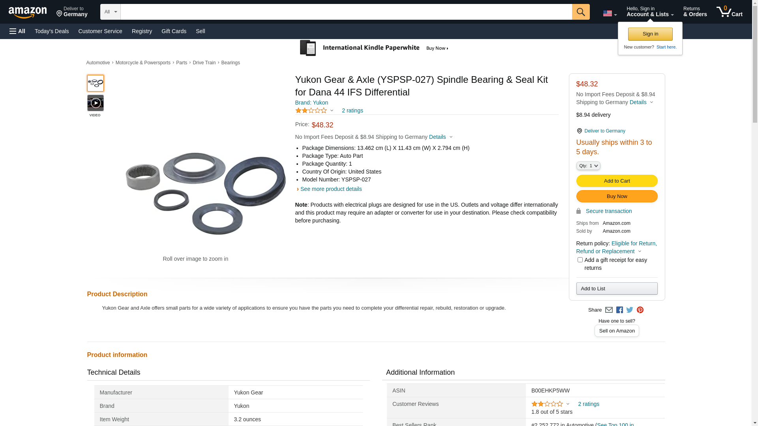This screenshot has width=758, height=426.
Task: Enable the gift receipt checkbox
Action: click(x=580, y=260)
